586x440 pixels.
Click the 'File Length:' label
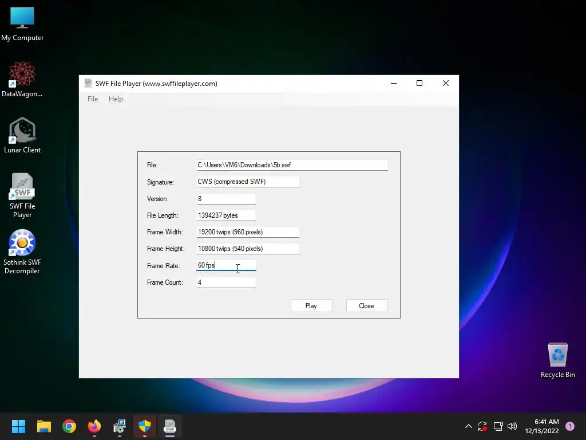pos(163,215)
